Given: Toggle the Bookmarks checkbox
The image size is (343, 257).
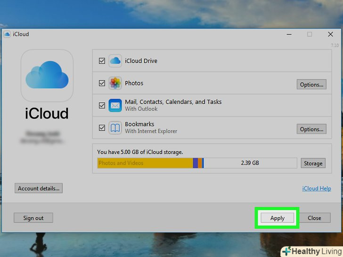Looking at the screenshot, I should (102, 128).
